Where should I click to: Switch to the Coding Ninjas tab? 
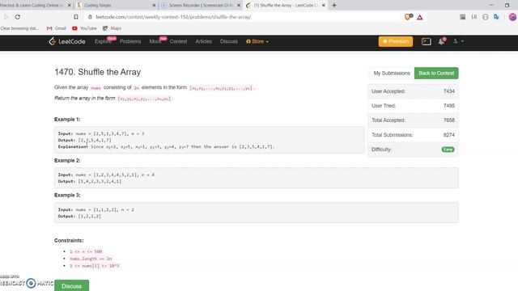coord(116,6)
